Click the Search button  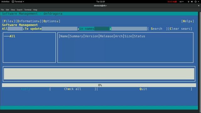[157, 29]
